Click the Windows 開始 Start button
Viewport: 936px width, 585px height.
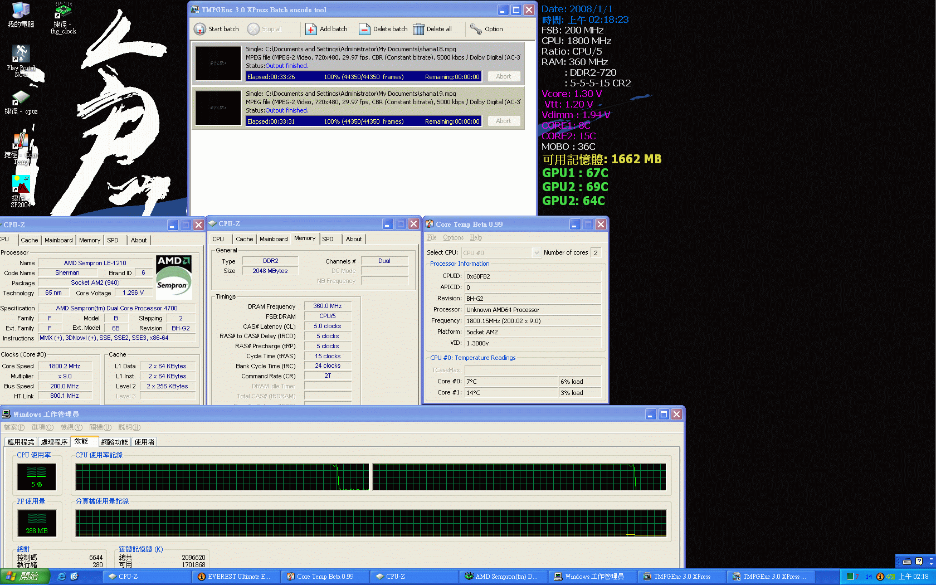25,577
